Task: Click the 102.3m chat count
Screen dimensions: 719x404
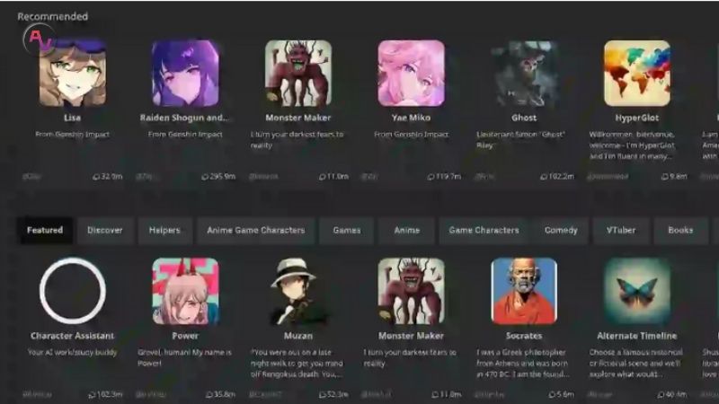Action: (105, 394)
